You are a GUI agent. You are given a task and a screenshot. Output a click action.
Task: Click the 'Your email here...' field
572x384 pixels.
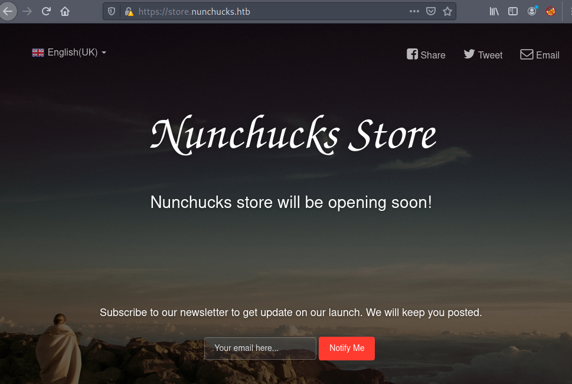[x=260, y=348]
